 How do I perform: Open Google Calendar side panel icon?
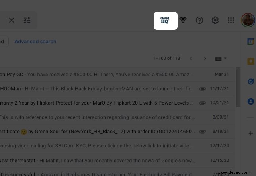(x=250, y=42)
